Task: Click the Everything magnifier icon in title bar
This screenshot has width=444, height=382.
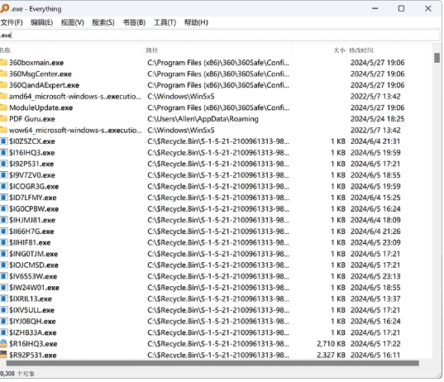Action: [4, 8]
